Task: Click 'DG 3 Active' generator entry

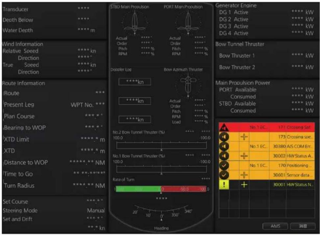Action: 234,26
